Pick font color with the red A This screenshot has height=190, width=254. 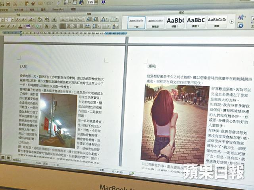[x=20, y=26]
